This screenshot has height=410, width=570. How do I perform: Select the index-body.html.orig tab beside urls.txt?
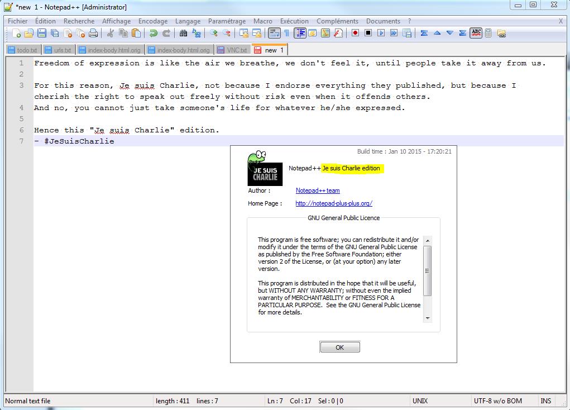pyautogui.click(x=111, y=50)
